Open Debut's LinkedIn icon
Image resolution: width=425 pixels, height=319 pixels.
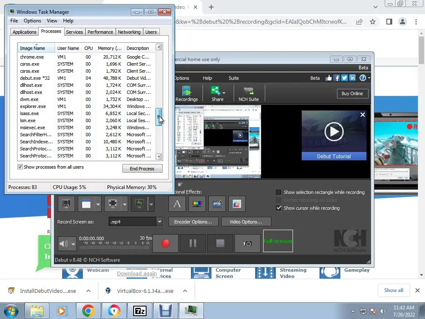(352, 78)
